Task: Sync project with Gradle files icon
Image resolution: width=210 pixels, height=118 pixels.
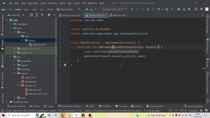Action: pos(178,9)
